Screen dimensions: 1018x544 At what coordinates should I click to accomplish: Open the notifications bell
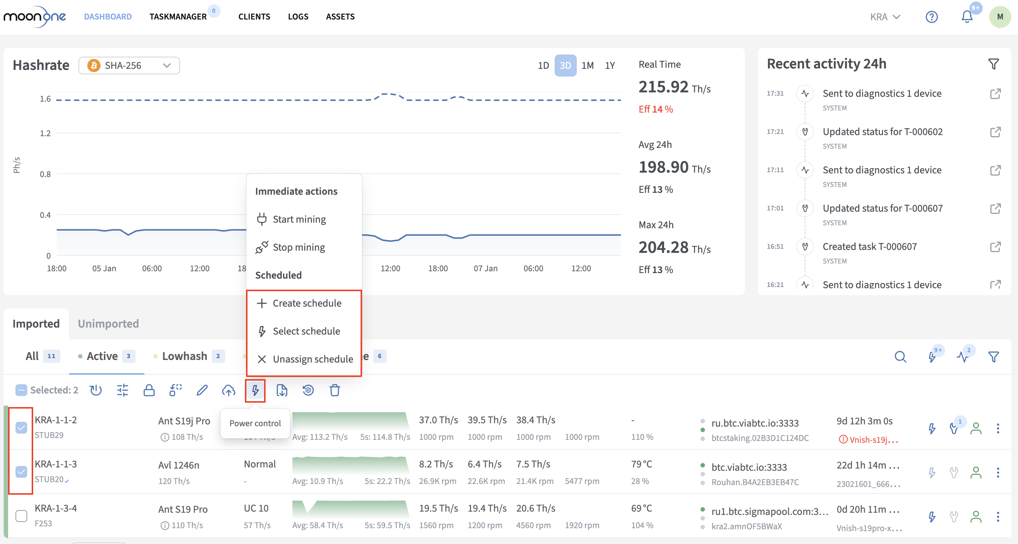tap(967, 17)
